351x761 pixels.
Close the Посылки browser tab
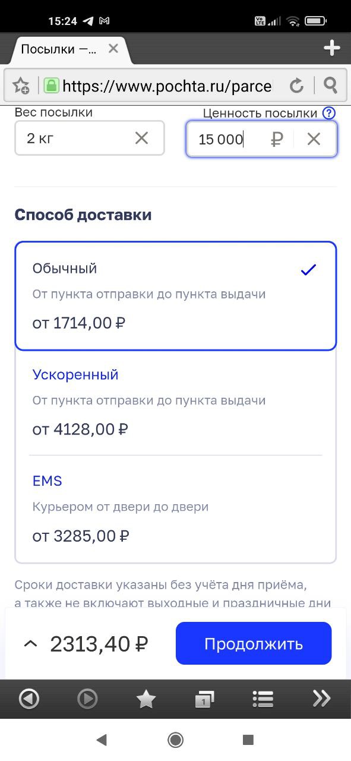(x=113, y=49)
